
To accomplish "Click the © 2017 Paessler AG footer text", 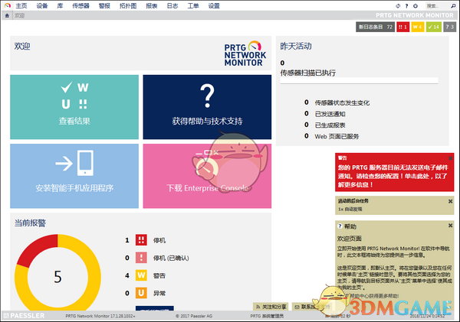I will coord(194,316).
